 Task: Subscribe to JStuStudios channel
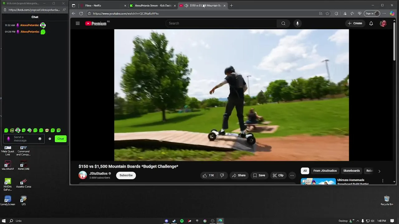126,175
